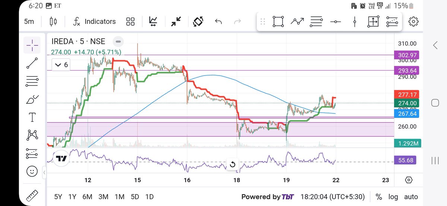Tap the Android recent apps button
447x206 pixels.
click(435, 160)
